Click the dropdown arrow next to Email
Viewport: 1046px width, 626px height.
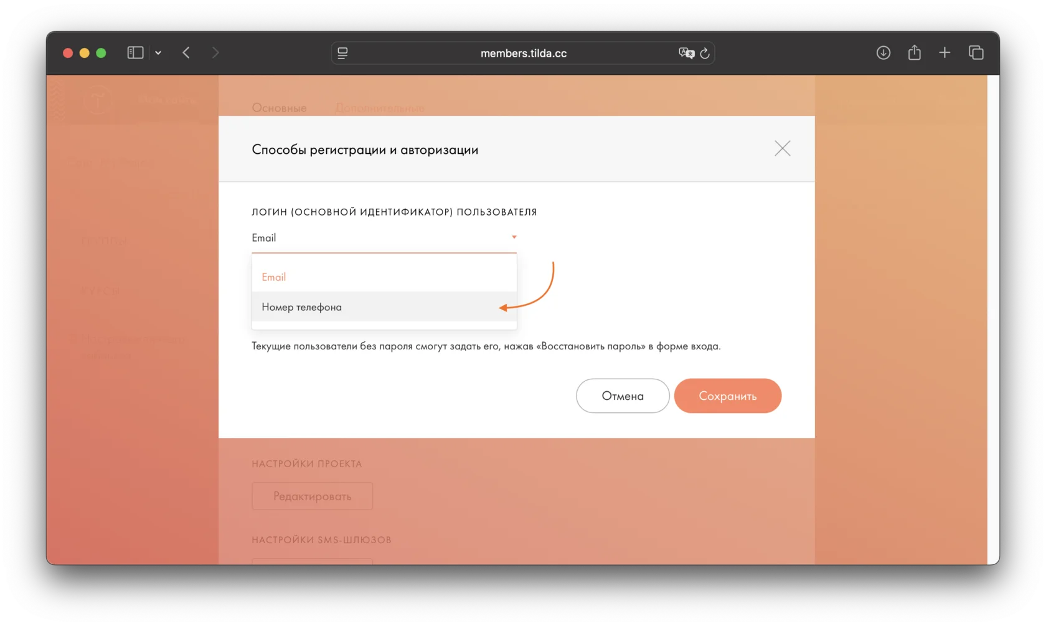coord(514,237)
